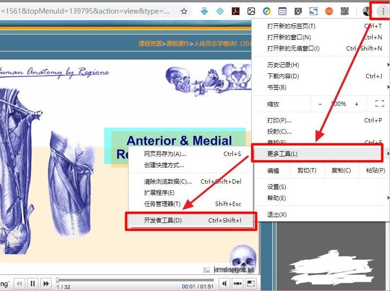Open 设置(S) settings
The image size is (390, 291).
coord(320,187)
